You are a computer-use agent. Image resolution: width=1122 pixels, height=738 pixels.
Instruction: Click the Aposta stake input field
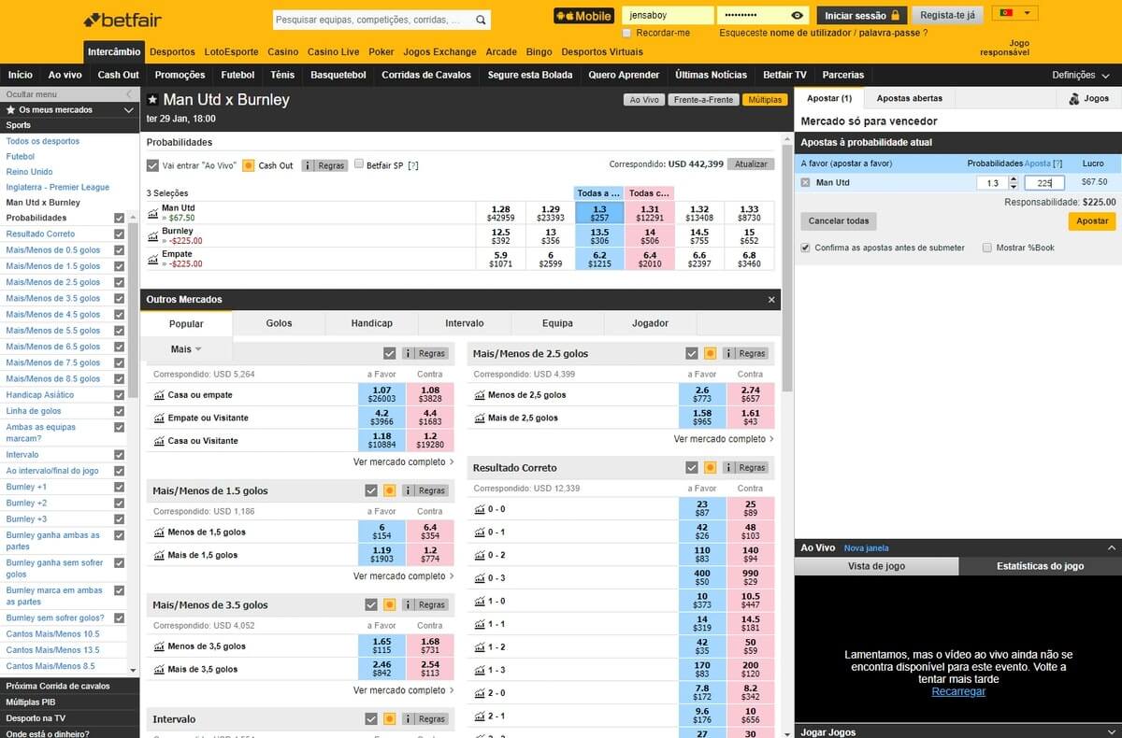click(1044, 183)
